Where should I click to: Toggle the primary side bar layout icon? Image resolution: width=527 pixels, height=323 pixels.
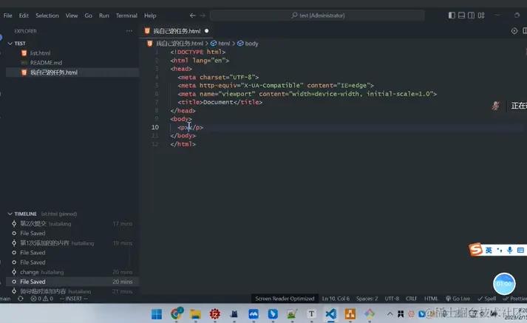click(452, 16)
